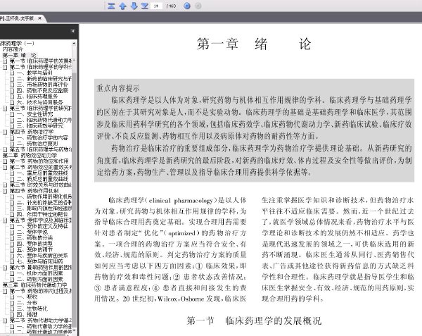This screenshot has width=422, height=336.
Task: Collapse 第二节 药物代谢动力学基本 node
Action: 5,321
